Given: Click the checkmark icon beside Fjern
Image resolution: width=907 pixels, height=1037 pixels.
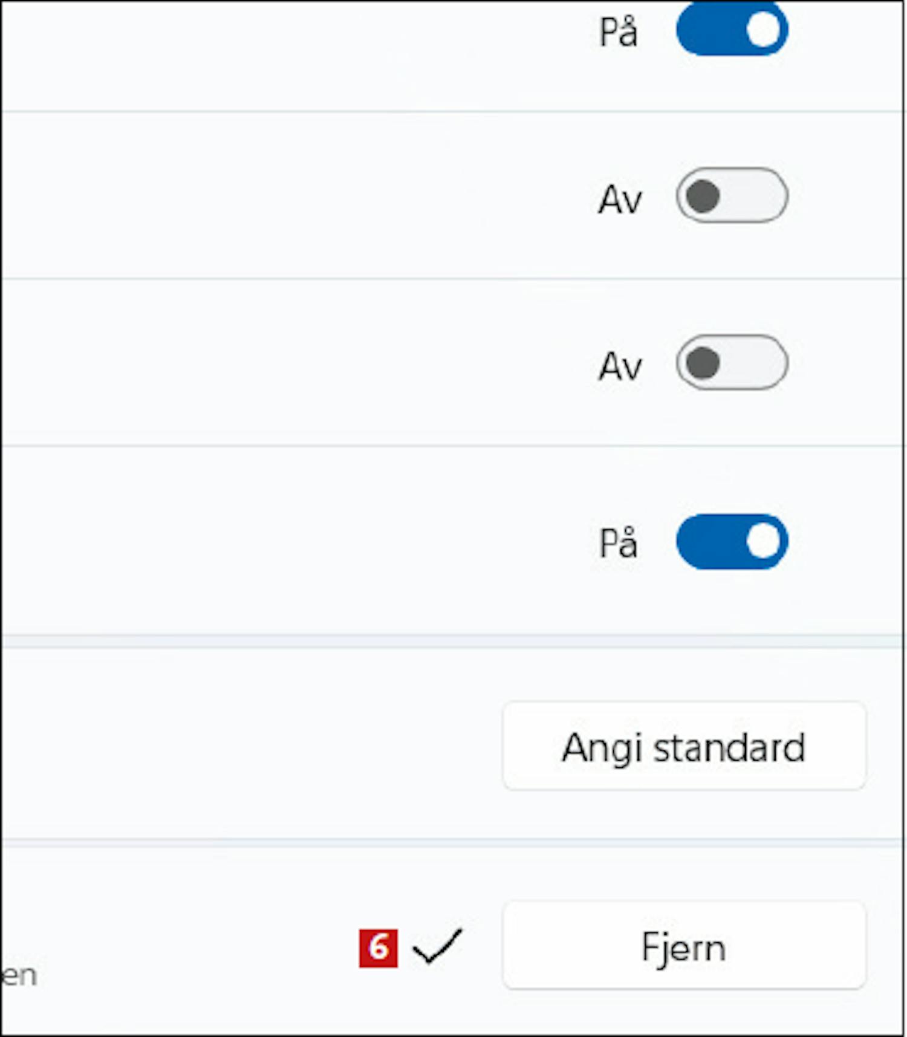Looking at the screenshot, I should [x=437, y=946].
